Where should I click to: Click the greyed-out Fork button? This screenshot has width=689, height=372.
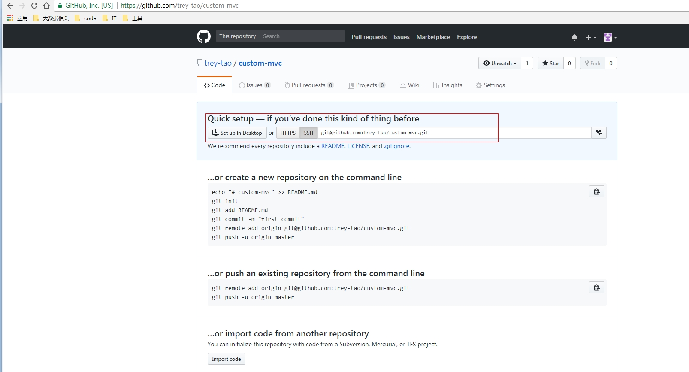coord(592,63)
